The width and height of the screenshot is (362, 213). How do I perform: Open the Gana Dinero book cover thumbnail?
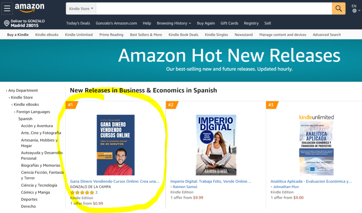coord(116,145)
